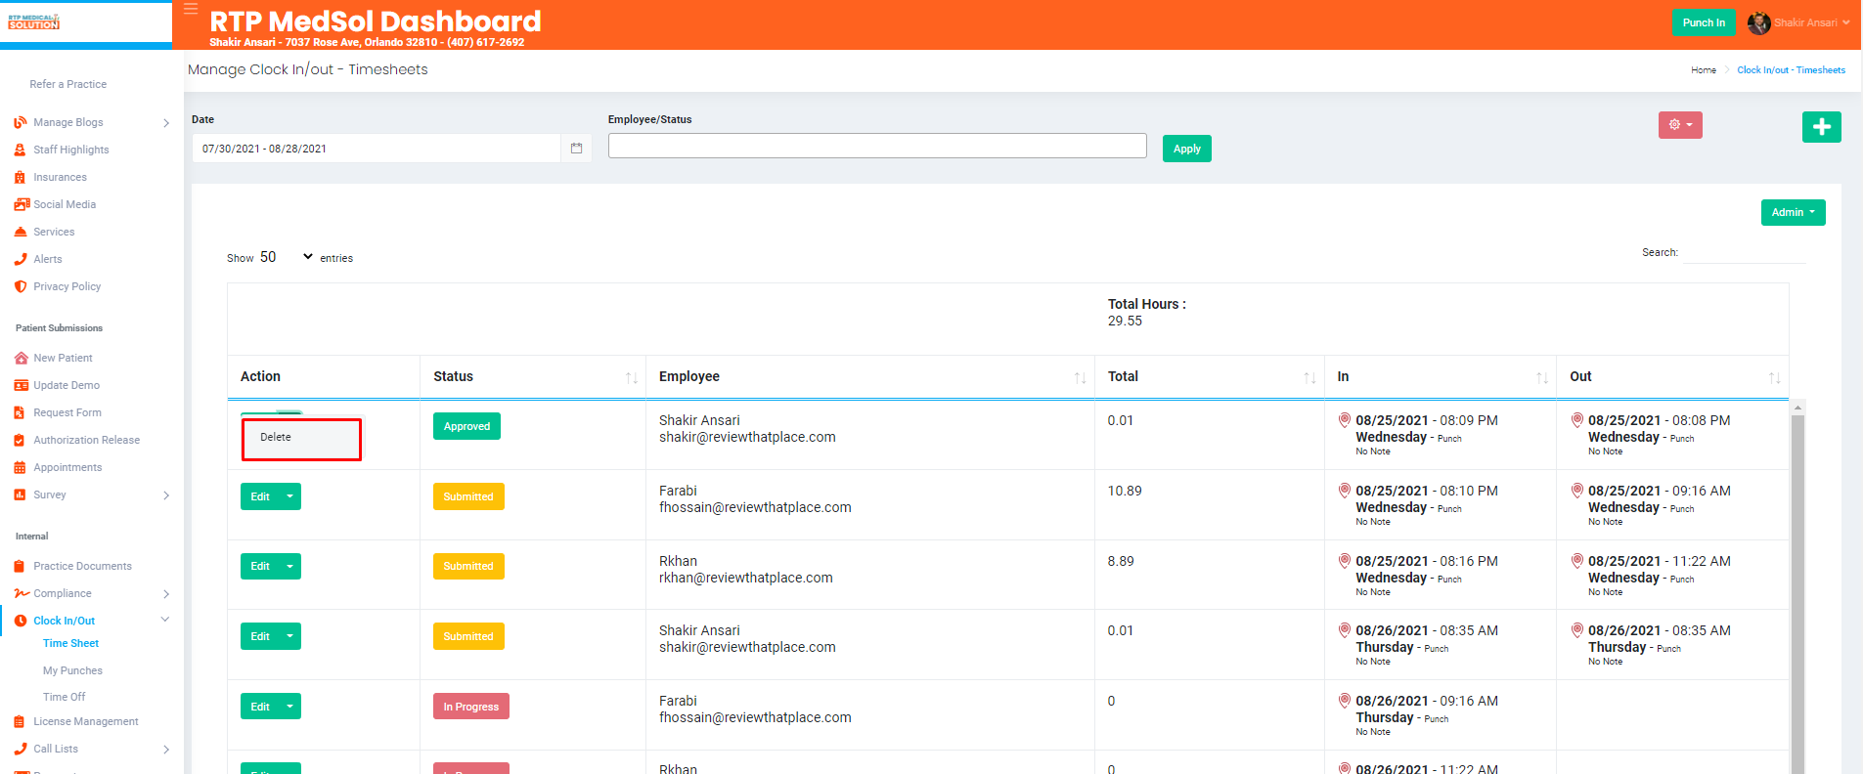Expand the Call Lists submenu chevron
1863x774 pixels.
tap(166, 750)
